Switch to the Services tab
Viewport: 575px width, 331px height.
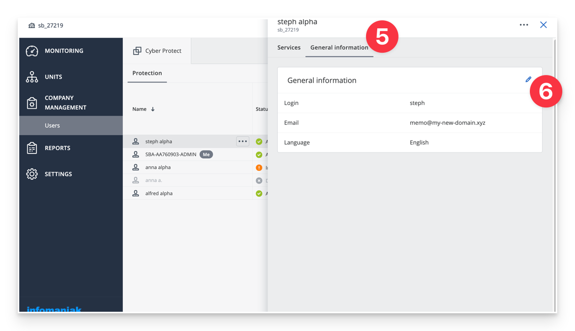pyautogui.click(x=289, y=47)
